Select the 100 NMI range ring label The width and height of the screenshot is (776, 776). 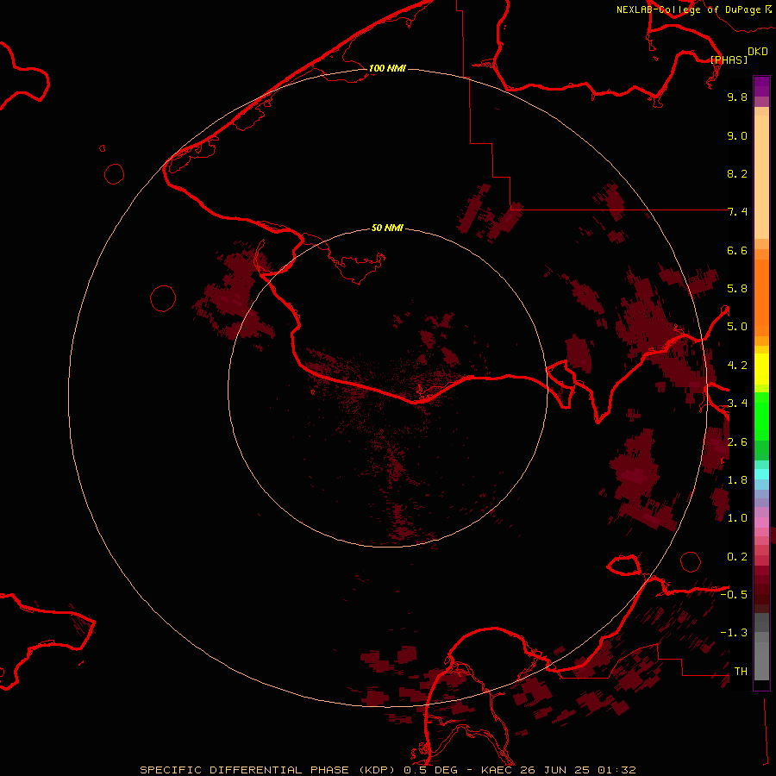pyautogui.click(x=387, y=68)
